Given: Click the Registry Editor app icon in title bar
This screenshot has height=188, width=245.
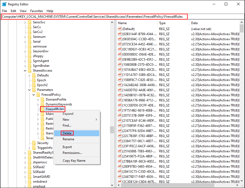Looking at the screenshot, I should coord(4,4).
